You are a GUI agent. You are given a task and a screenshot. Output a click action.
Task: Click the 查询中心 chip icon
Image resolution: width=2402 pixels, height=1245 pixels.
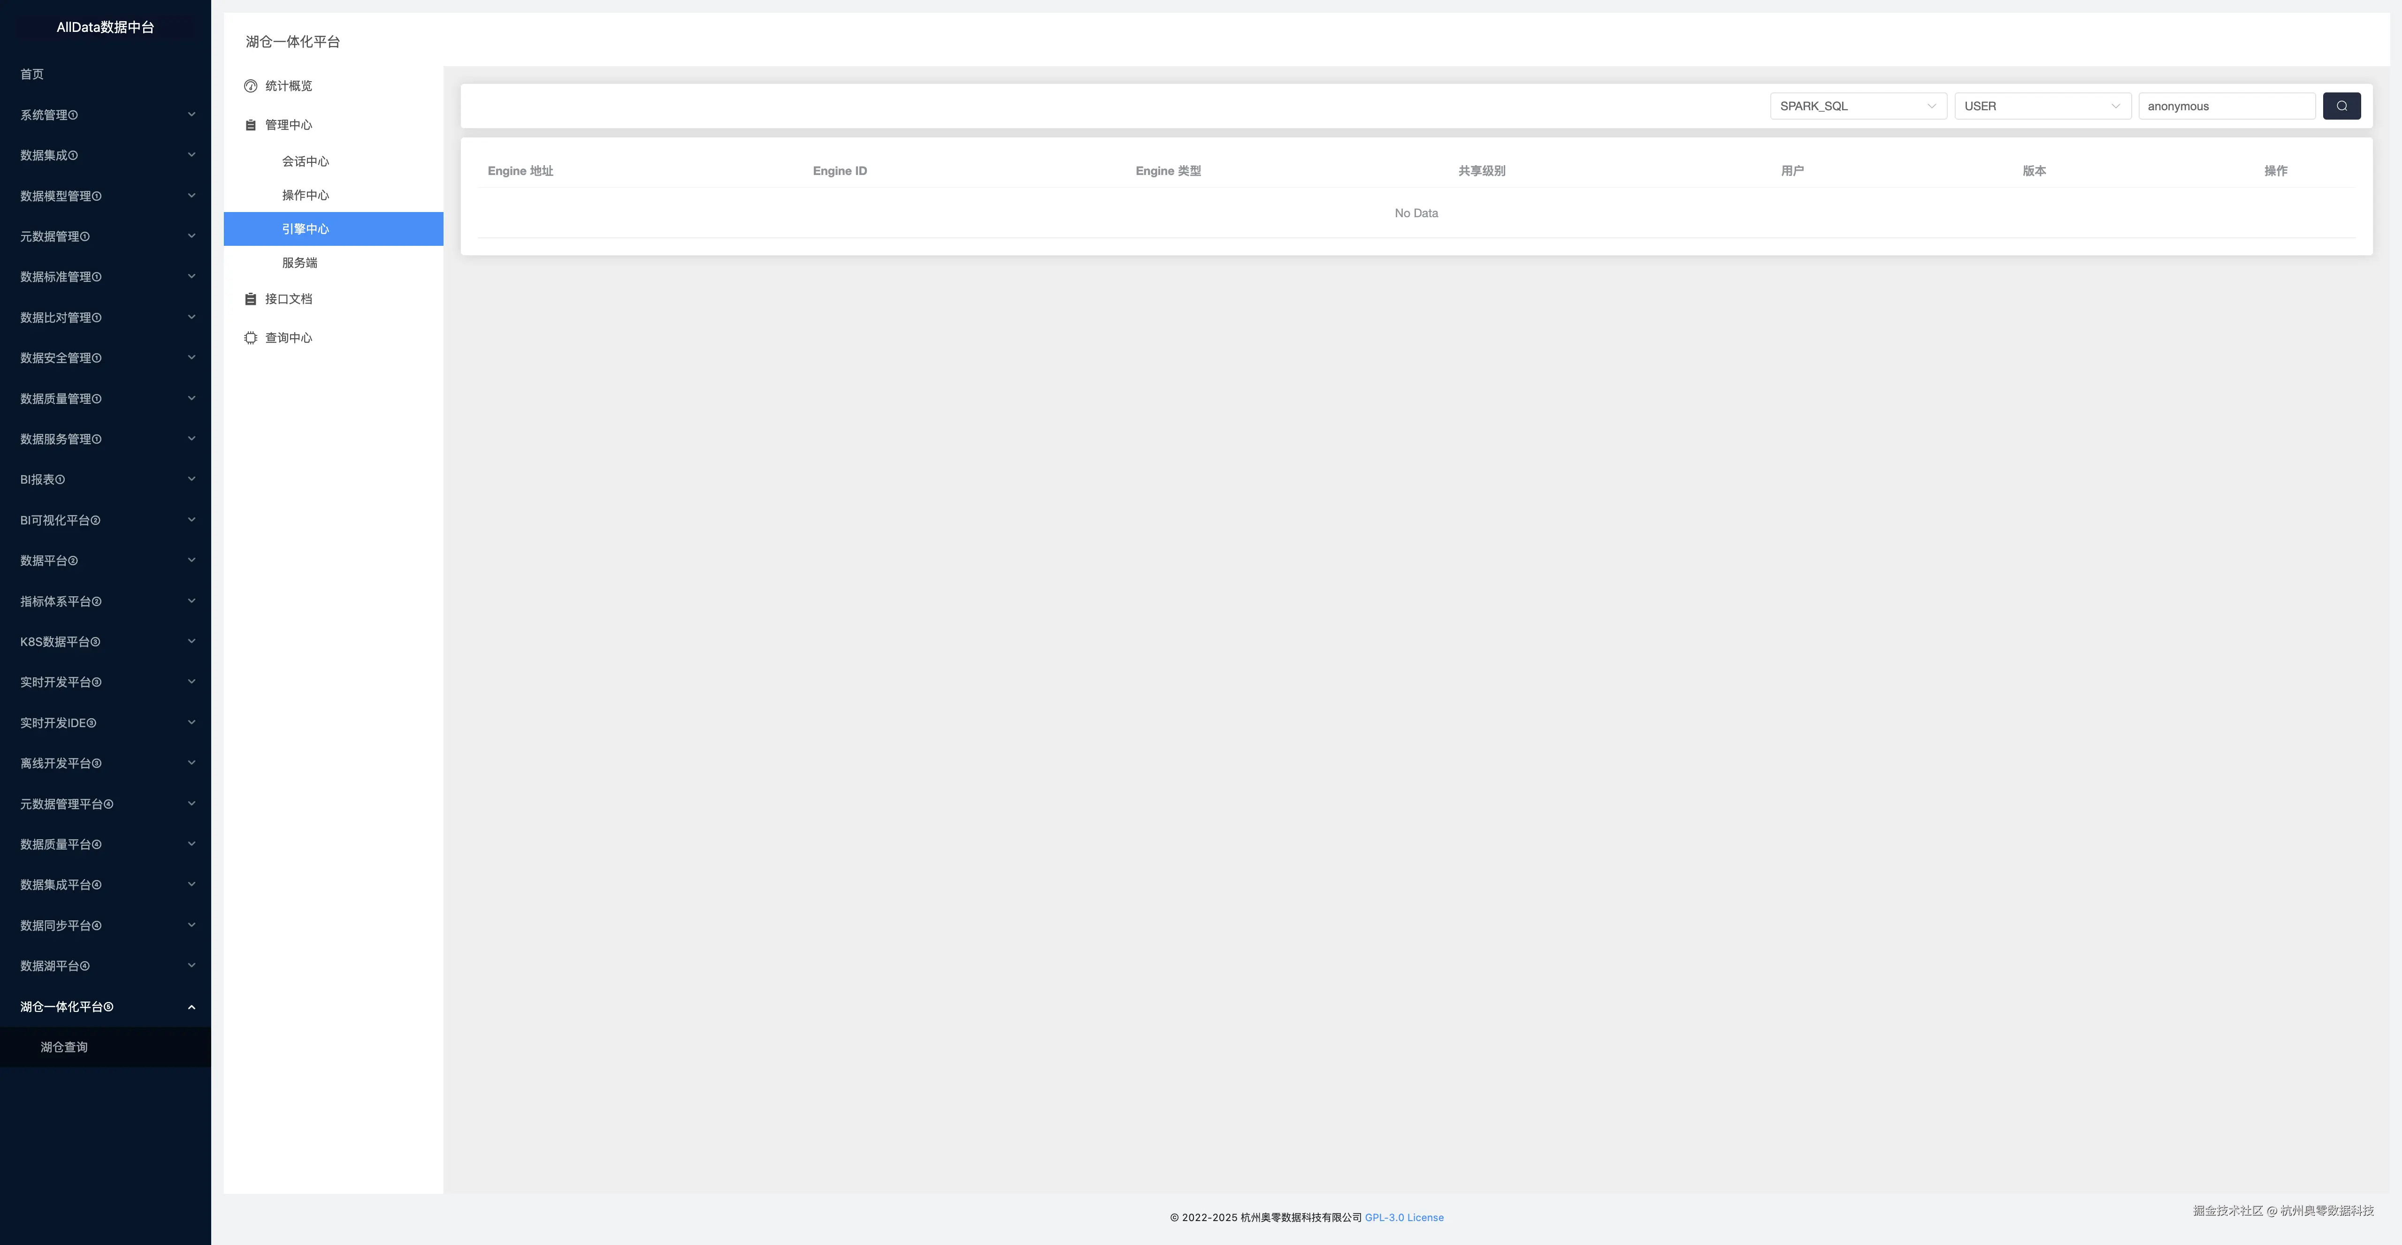tap(251, 338)
